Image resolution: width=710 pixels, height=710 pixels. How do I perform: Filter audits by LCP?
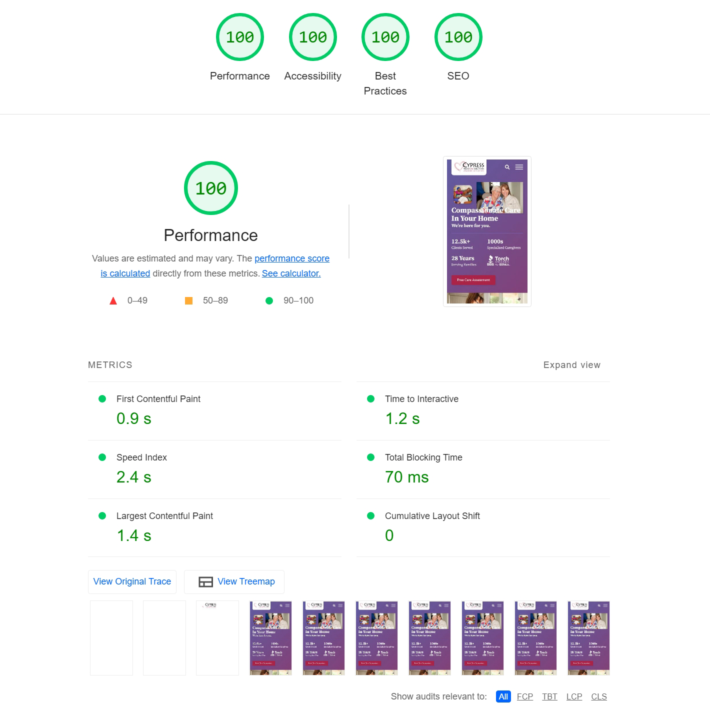click(574, 696)
